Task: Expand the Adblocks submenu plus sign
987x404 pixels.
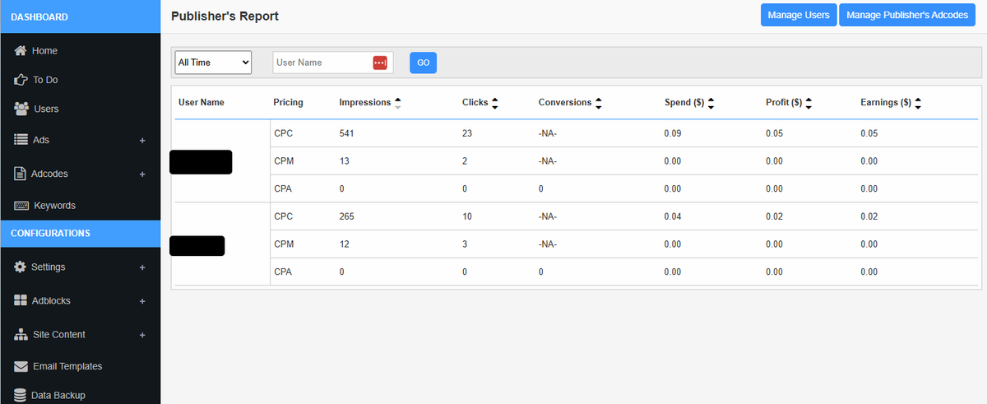Action: pos(142,301)
